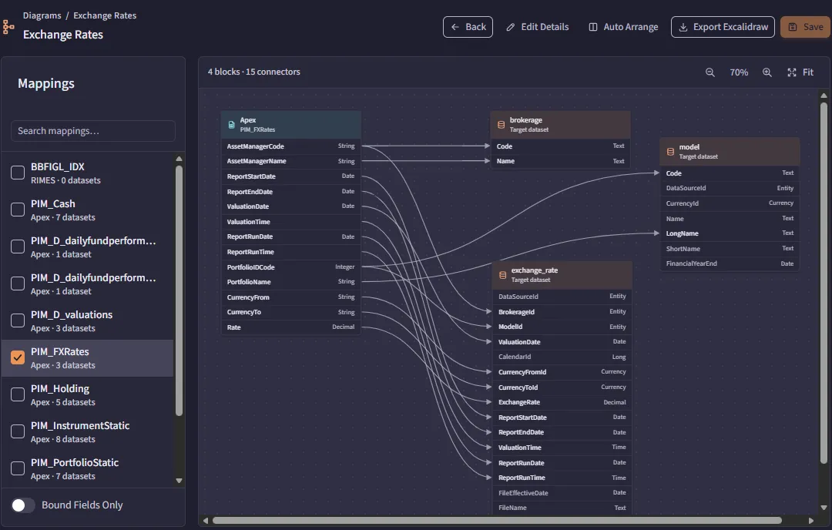Click the model block header
The image size is (832, 530).
pyautogui.click(x=730, y=152)
